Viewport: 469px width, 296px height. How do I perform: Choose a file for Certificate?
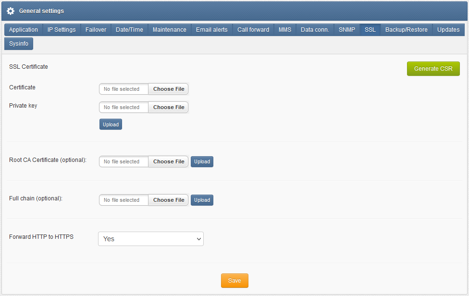[169, 89]
